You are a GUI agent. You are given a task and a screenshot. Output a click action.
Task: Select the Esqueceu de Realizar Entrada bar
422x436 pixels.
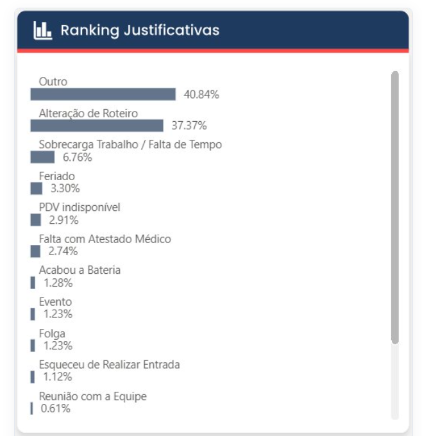tap(33, 377)
